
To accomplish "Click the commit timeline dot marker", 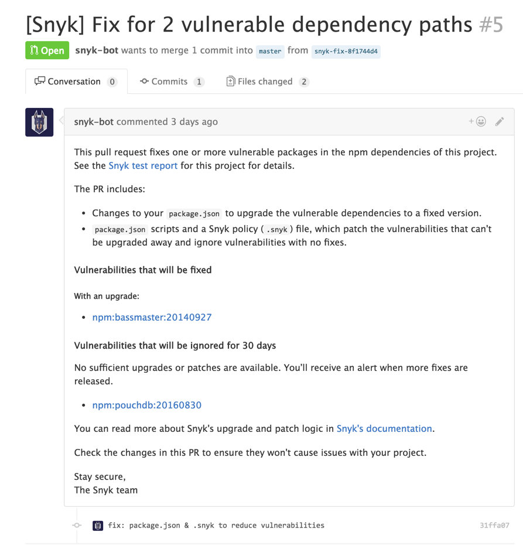I will pos(77,525).
